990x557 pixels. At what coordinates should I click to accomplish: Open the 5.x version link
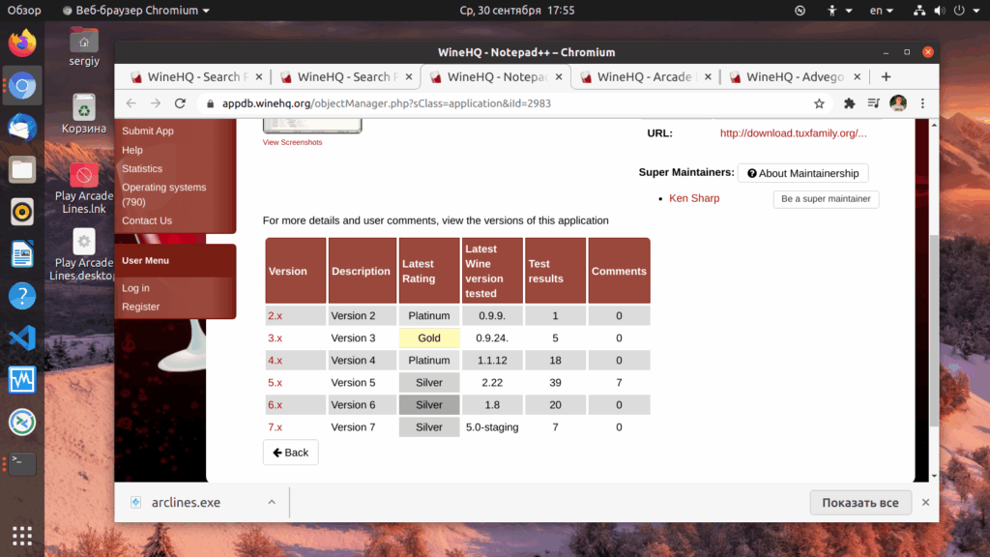275,383
